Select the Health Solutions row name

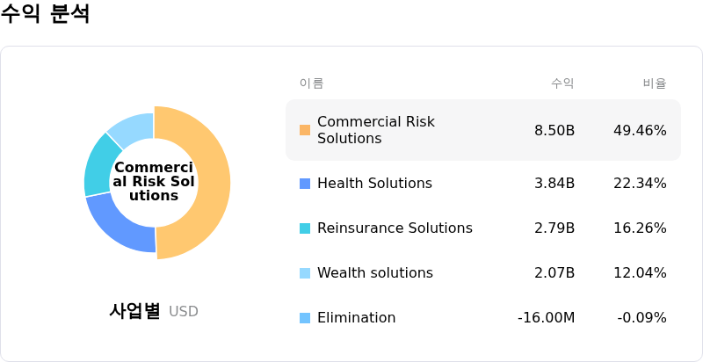[374, 184]
